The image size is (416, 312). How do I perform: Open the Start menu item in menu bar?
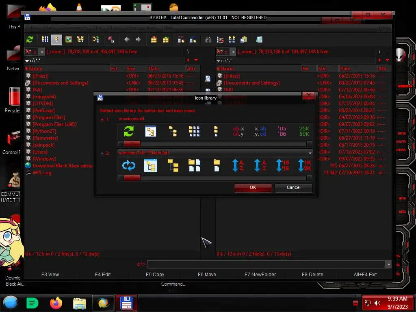(168, 28)
